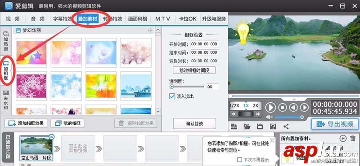Click the save floppy disk icon

[260, 126]
